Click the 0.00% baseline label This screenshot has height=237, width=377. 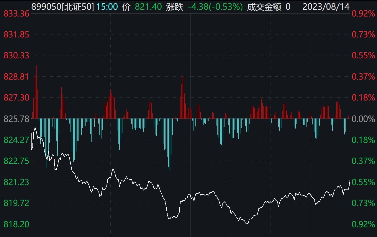363,119
